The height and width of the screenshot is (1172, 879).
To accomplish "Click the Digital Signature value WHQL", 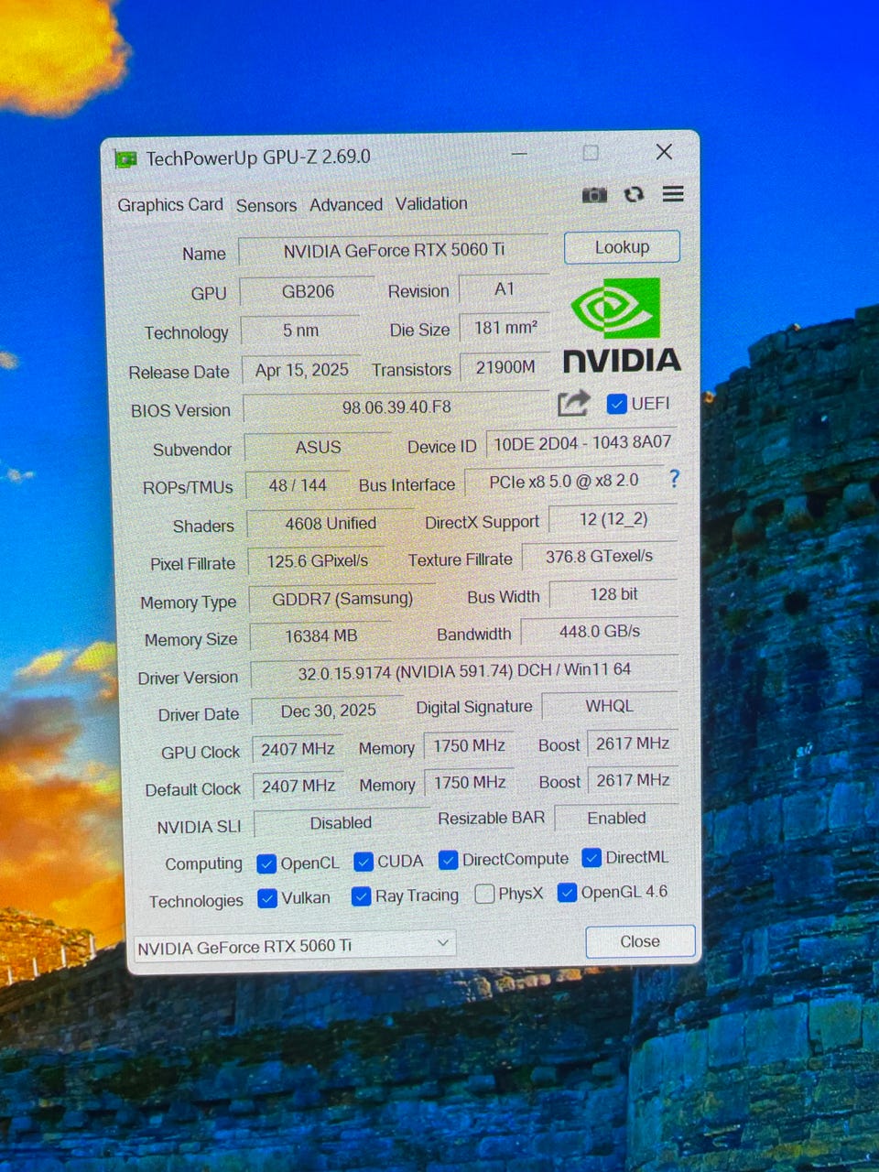I will (610, 706).
